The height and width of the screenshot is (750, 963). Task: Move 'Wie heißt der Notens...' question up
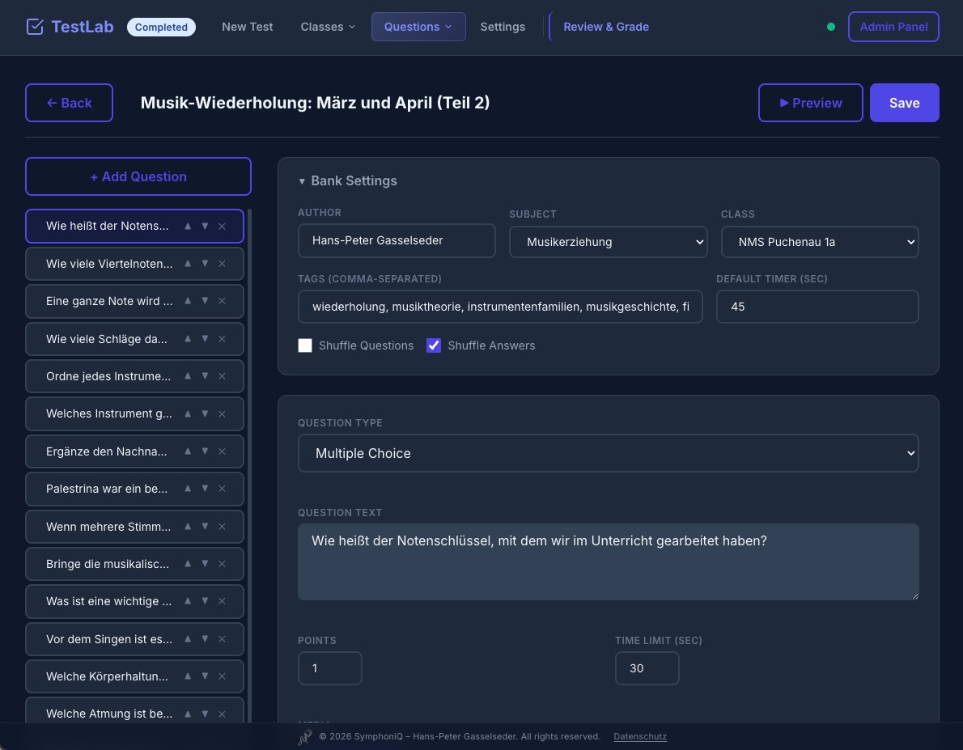[x=188, y=226]
